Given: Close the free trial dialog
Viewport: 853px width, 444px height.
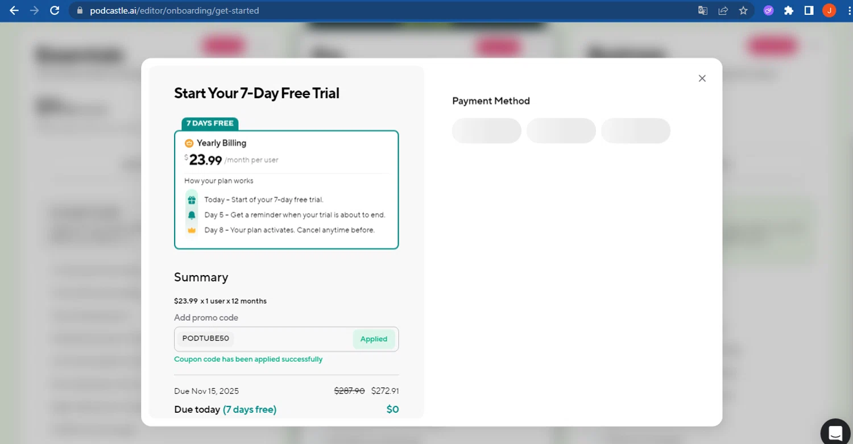Looking at the screenshot, I should click(702, 78).
